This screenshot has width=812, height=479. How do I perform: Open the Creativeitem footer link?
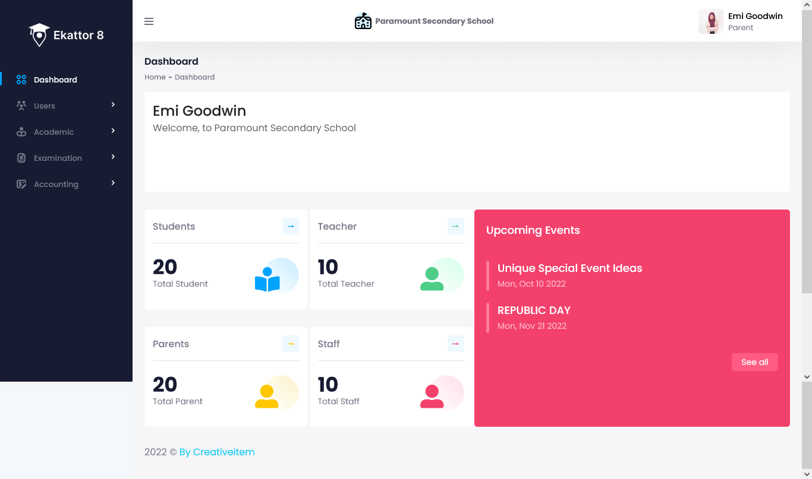[x=224, y=452]
